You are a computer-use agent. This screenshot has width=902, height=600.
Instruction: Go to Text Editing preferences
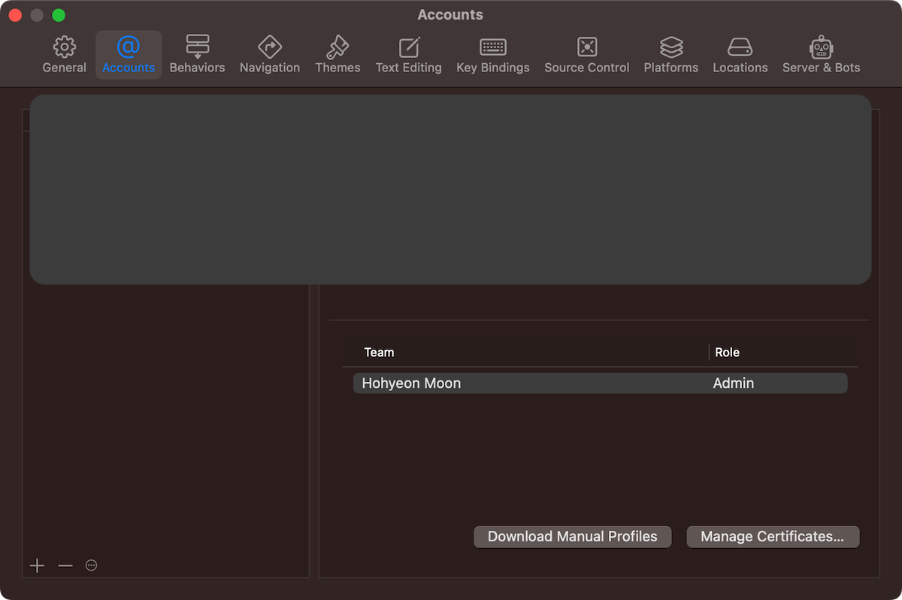408,55
